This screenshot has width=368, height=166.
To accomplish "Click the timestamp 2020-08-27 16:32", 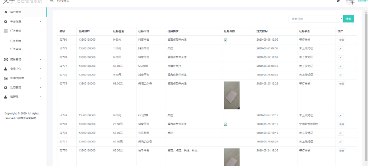I will [267, 57].
